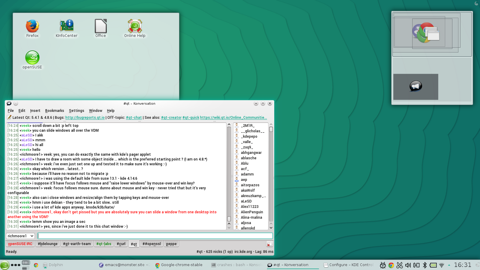Switch to the #qt-labs tab
The height and width of the screenshot is (270, 480).
click(104, 244)
